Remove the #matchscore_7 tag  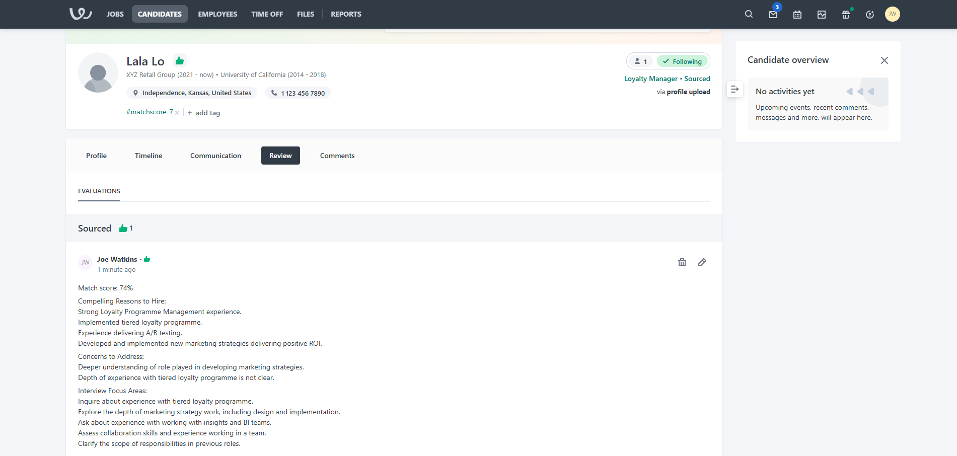pos(177,113)
